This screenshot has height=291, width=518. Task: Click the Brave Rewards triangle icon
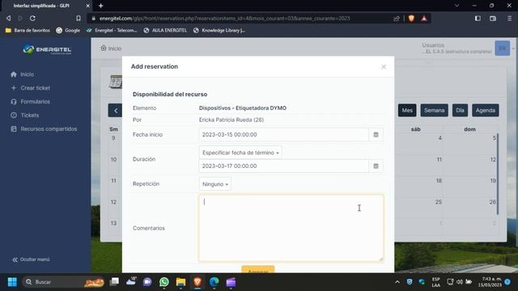[424, 19]
